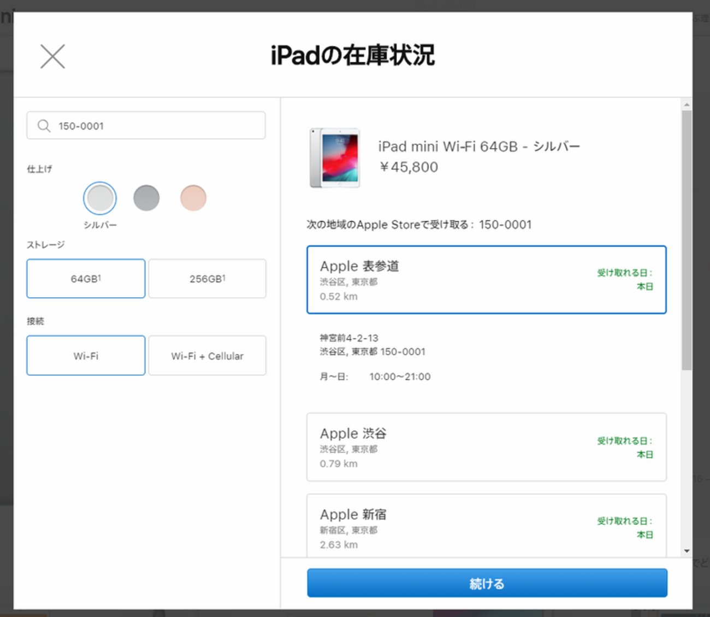Click the 神宮前4-2-13 store address
Screen dimensions: 710x617
pyautogui.click(x=350, y=338)
